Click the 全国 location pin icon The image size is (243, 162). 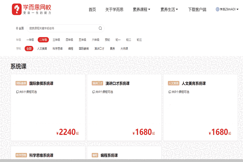[x=17, y=28]
